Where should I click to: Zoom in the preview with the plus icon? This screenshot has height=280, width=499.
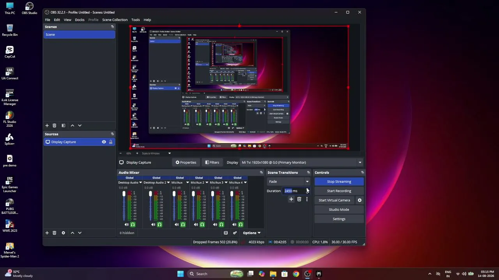coord(137,153)
